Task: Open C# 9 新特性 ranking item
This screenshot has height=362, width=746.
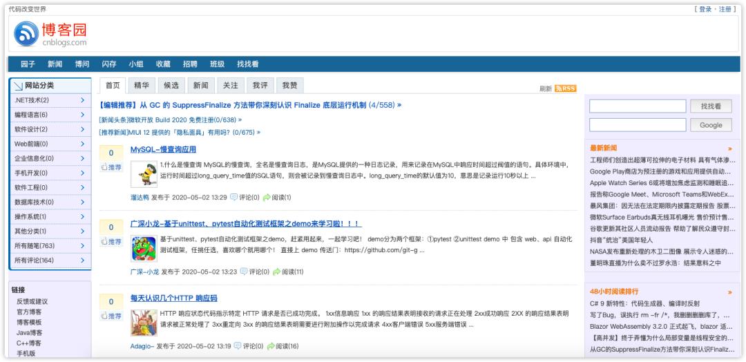Action: click(x=644, y=303)
